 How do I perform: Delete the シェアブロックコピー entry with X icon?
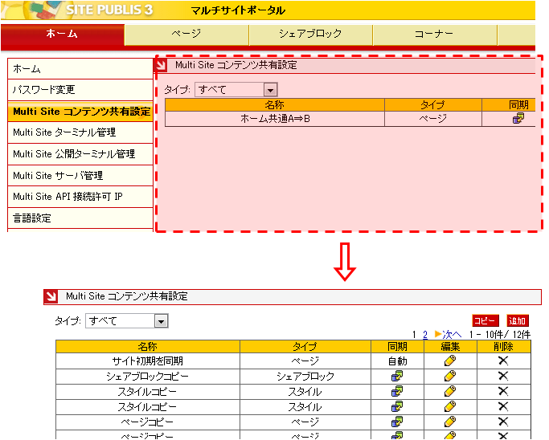point(503,377)
